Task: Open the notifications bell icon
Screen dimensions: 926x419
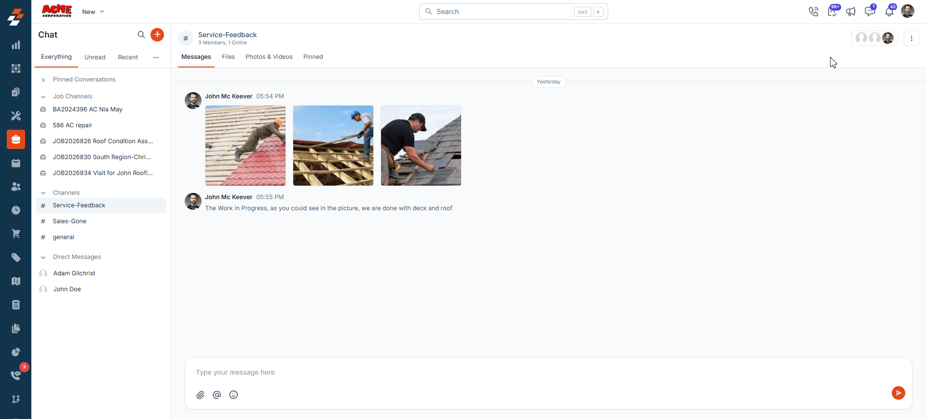Action: 889,12
